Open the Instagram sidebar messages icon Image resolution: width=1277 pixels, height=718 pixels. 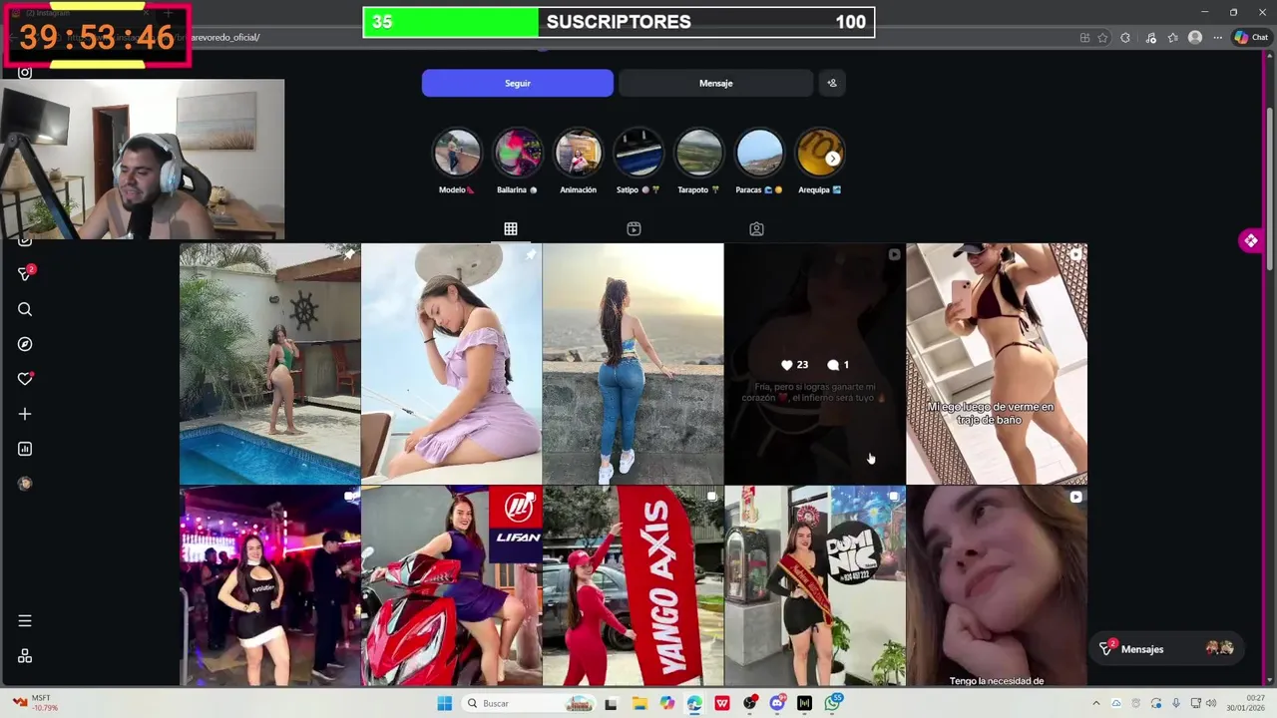[25, 274]
